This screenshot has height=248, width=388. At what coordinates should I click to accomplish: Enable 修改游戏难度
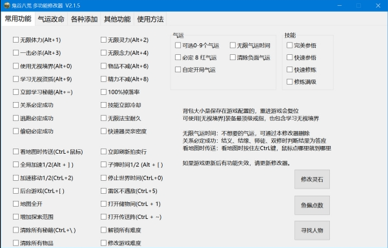coord(104,243)
